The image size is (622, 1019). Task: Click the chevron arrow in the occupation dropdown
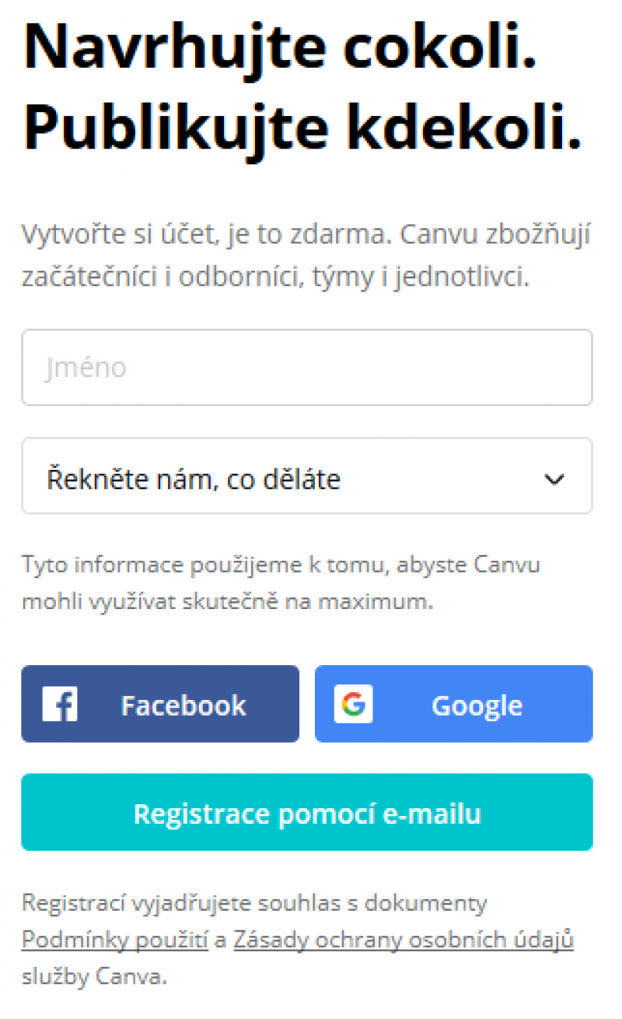[554, 479]
